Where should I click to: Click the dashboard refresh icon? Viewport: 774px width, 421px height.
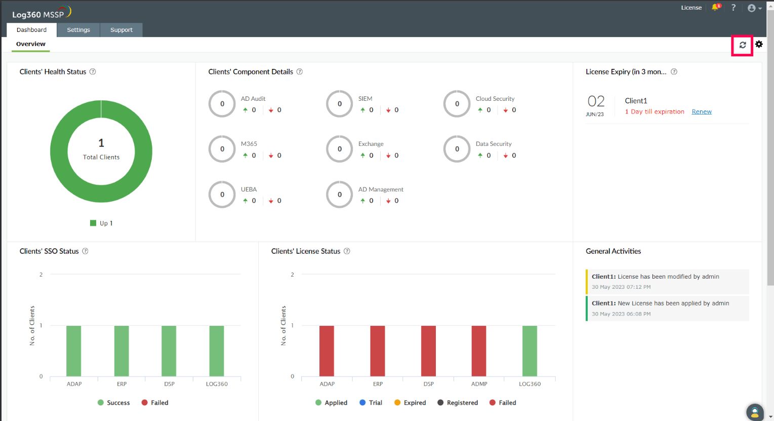point(743,45)
